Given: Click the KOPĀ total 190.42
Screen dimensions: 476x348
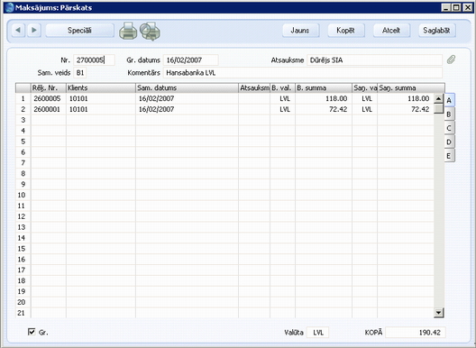Looking at the screenshot, I should (416, 333).
